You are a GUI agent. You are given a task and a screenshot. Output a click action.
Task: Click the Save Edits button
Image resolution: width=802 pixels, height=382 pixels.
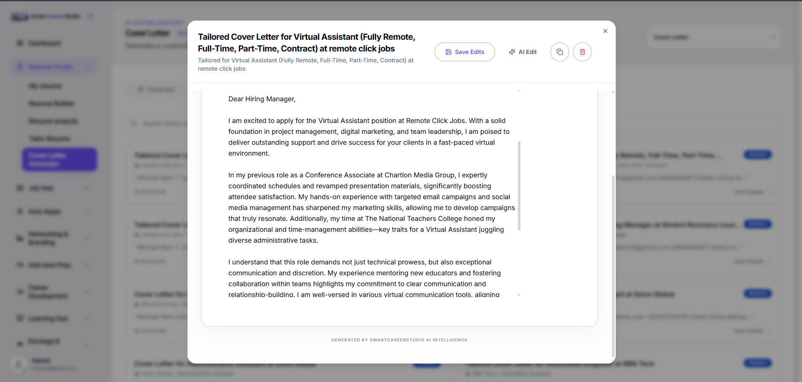coord(465,52)
